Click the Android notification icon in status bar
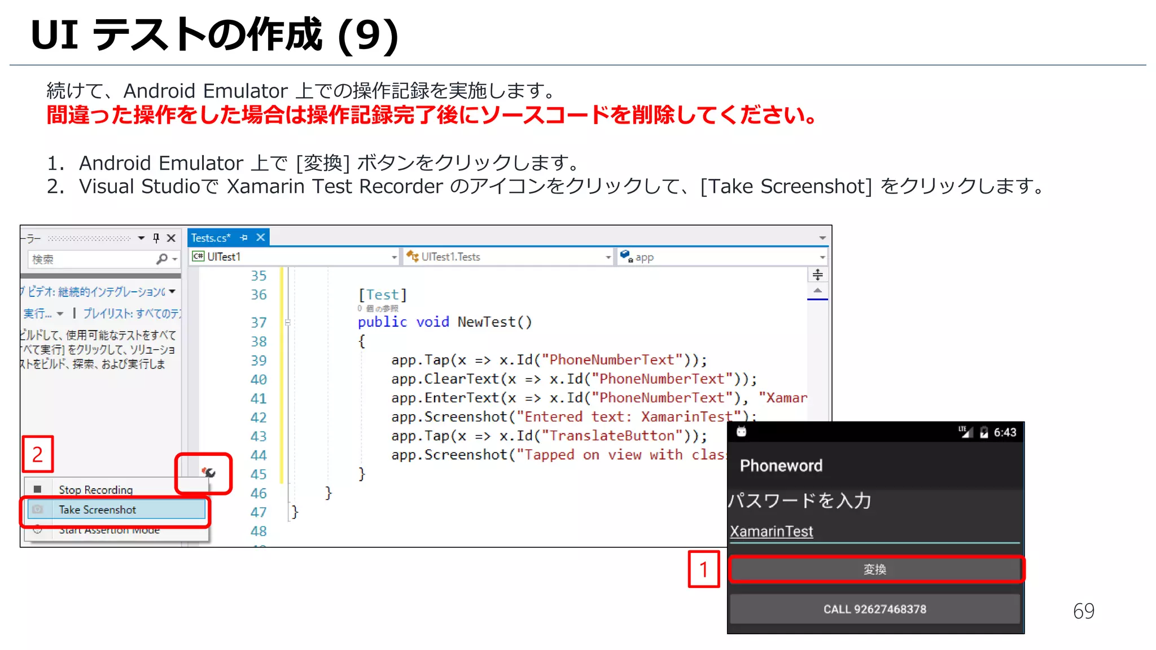This screenshot has width=1156, height=650. [x=742, y=432]
